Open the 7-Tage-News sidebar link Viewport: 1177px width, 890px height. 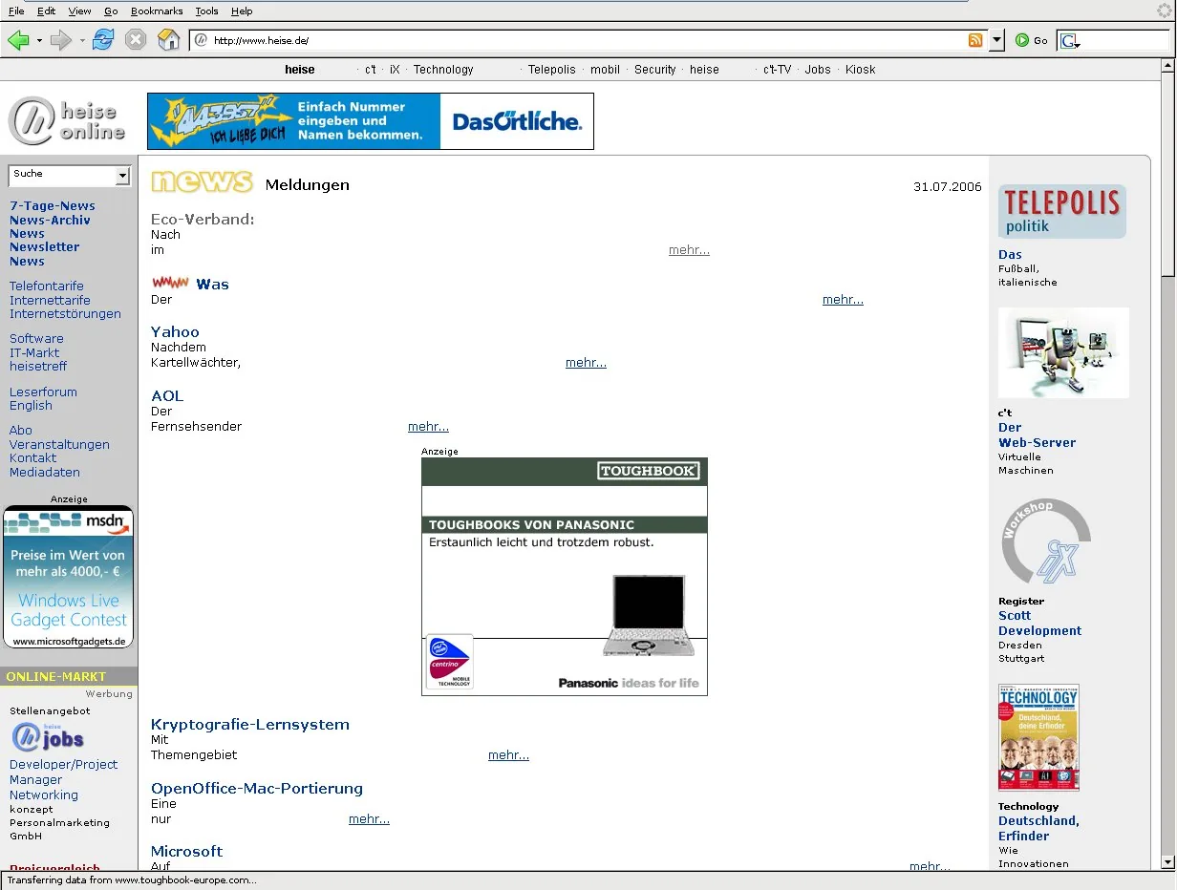(53, 206)
